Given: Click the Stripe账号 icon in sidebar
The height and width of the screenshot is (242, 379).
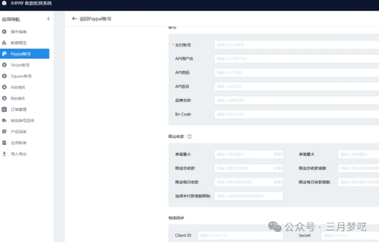Looking at the screenshot, I should pos(4,65).
